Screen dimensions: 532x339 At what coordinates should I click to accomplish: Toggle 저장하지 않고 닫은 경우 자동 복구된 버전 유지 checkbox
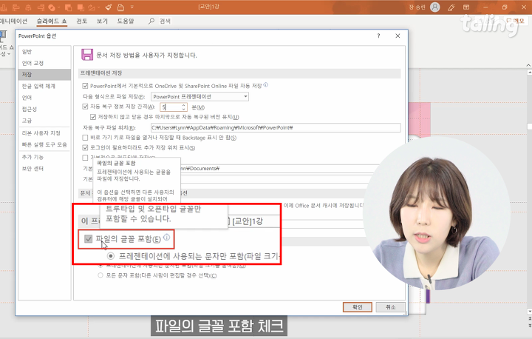(93, 117)
